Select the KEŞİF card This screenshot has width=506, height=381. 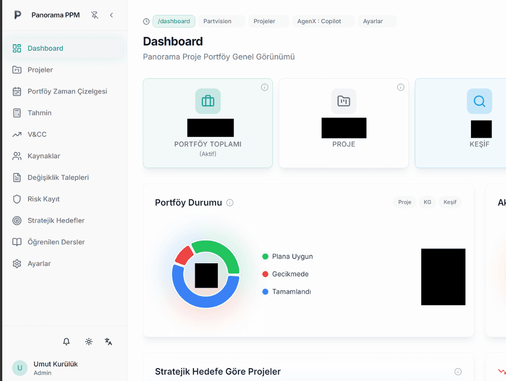461,123
